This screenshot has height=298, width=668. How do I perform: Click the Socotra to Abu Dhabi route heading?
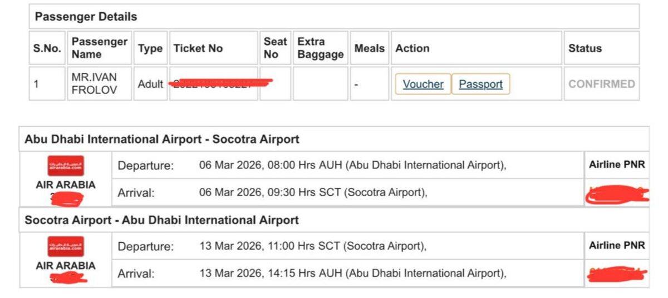coord(161,220)
